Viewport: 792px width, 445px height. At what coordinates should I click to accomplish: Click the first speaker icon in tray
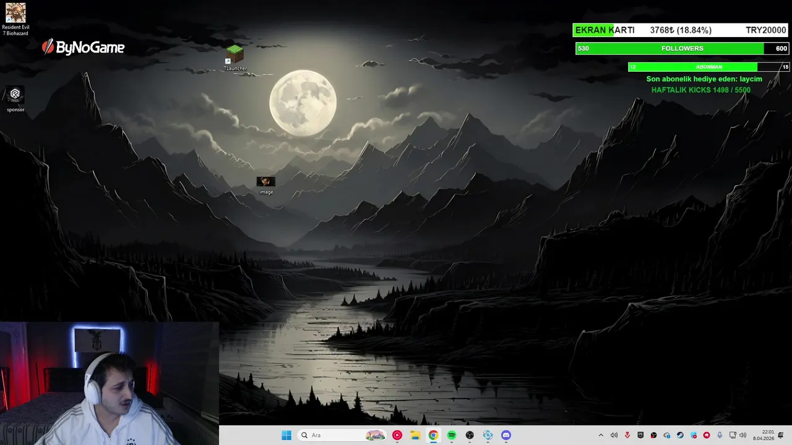(614, 435)
